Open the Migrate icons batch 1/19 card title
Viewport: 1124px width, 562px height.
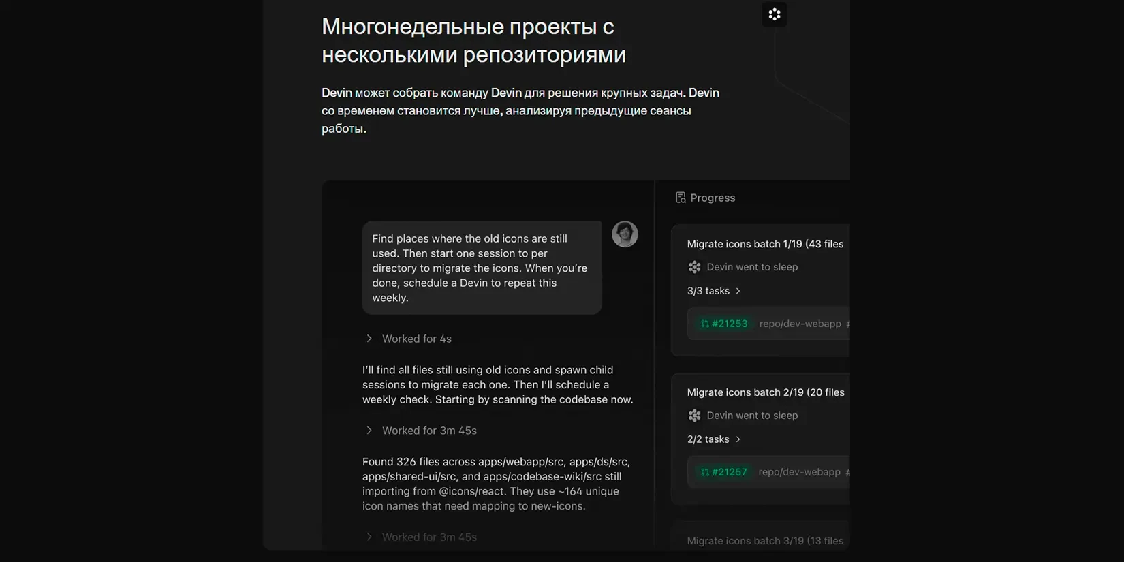coord(765,244)
